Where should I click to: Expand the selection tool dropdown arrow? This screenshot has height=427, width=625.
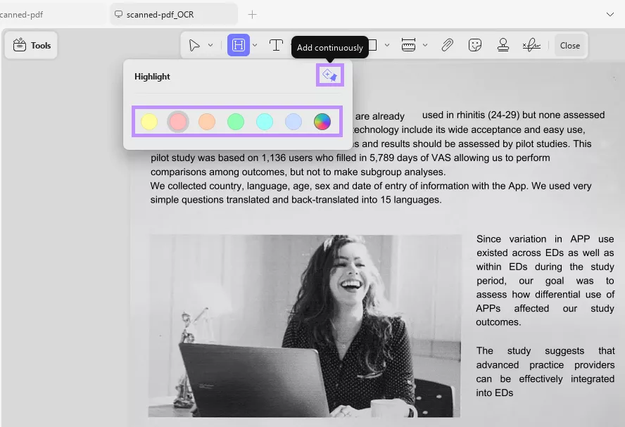coord(210,44)
